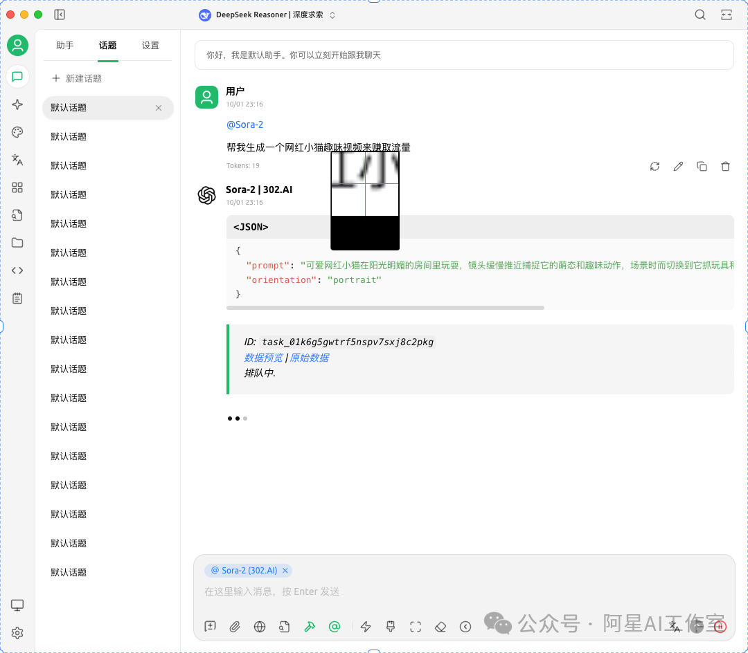Screen dimensions: 748x653
Task: Click the JSON code horizontal scrollbar
Action: point(385,308)
